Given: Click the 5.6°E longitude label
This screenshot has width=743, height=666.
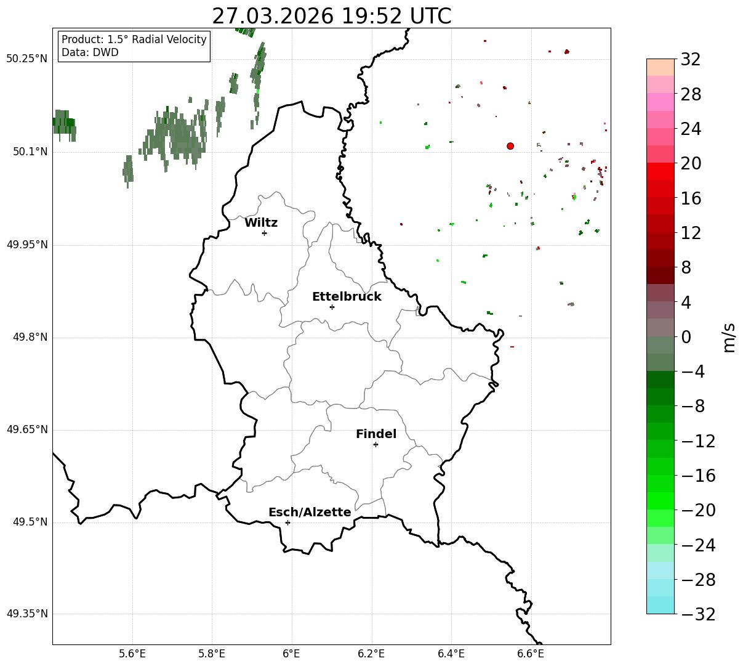Looking at the screenshot, I should tap(132, 654).
